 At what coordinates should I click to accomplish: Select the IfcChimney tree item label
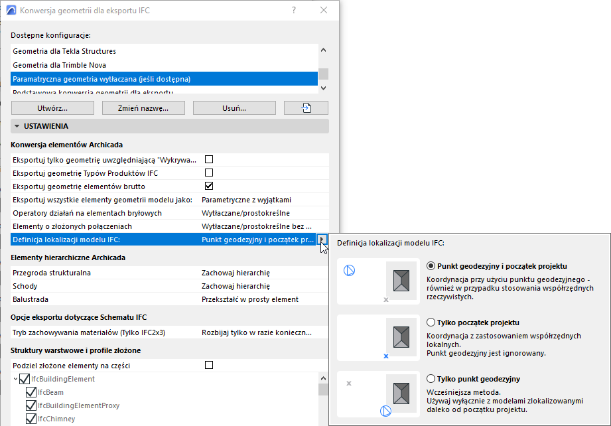tap(56, 419)
